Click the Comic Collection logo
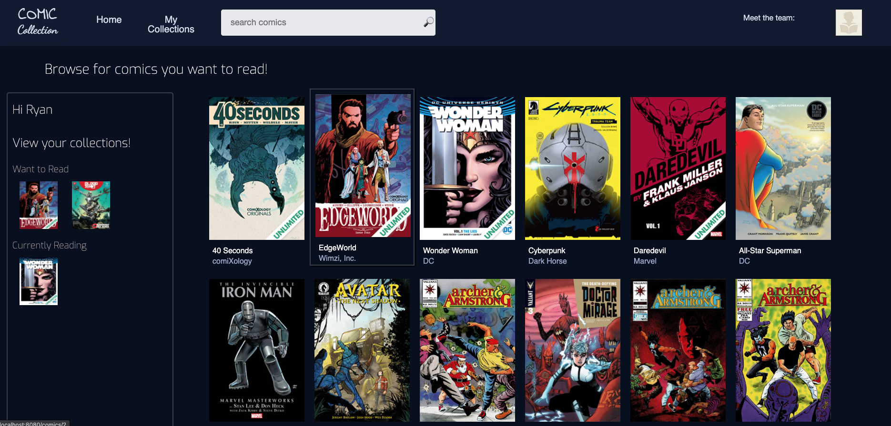Viewport: 891px width, 426px height. click(x=38, y=22)
